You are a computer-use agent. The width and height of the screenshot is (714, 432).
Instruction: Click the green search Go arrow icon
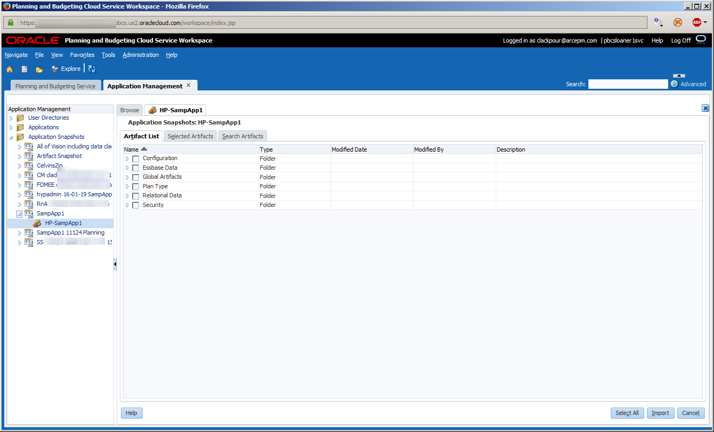(x=675, y=84)
